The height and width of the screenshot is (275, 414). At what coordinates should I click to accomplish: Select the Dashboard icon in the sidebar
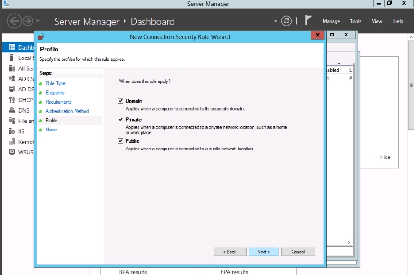click(12, 47)
